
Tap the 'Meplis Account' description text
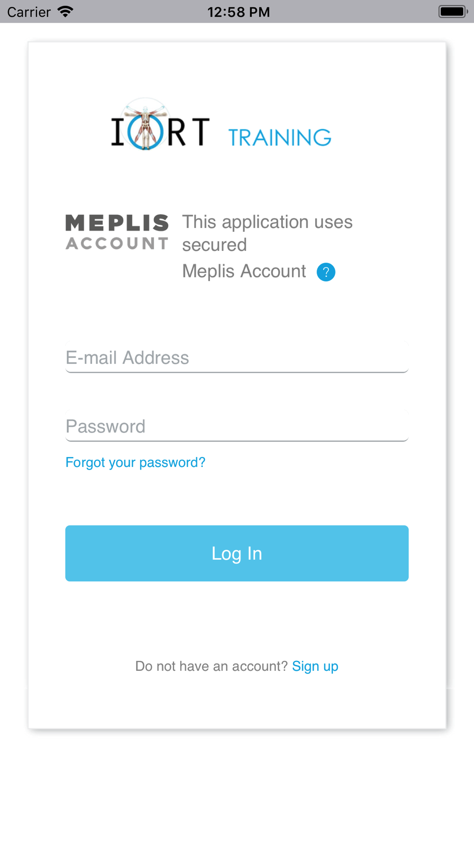[244, 271]
